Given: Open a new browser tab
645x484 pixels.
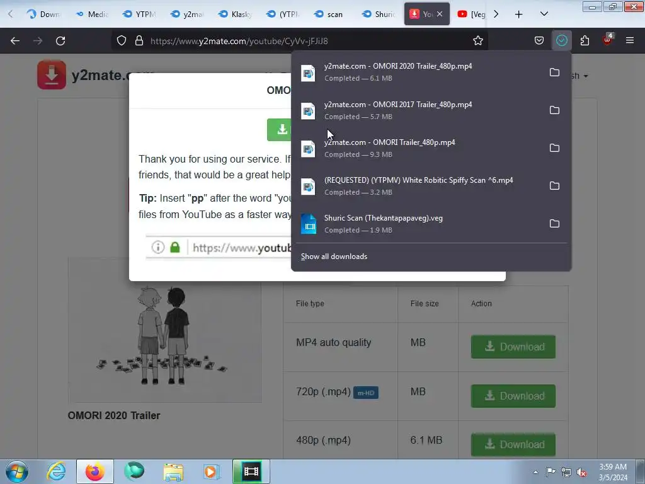Looking at the screenshot, I should click(x=519, y=14).
